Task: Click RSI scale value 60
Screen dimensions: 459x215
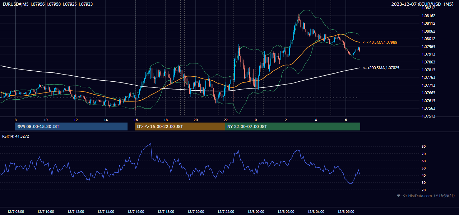Action: [424, 161]
